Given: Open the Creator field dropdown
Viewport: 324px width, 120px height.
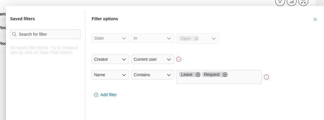Looking at the screenshot, I should [110, 59].
